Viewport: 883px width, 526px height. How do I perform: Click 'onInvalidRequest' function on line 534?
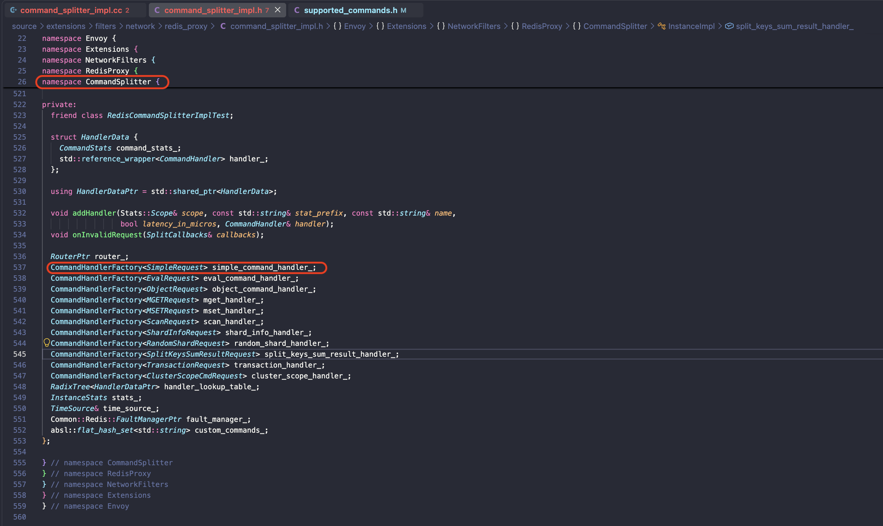tap(107, 235)
